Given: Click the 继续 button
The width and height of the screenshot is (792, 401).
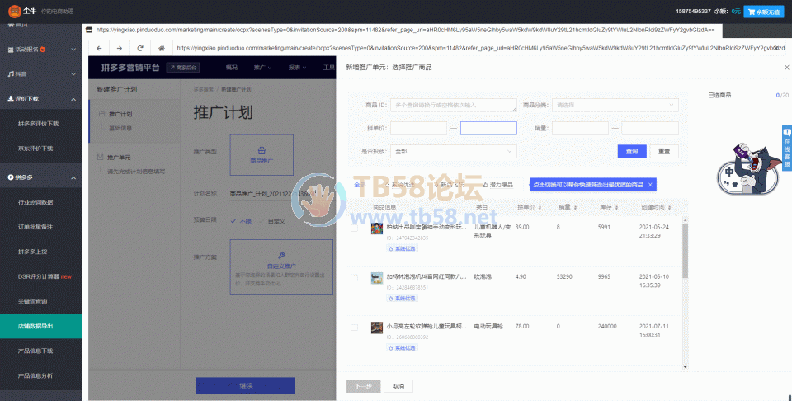Looking at the screenshot, I should [x=245, y=386].
